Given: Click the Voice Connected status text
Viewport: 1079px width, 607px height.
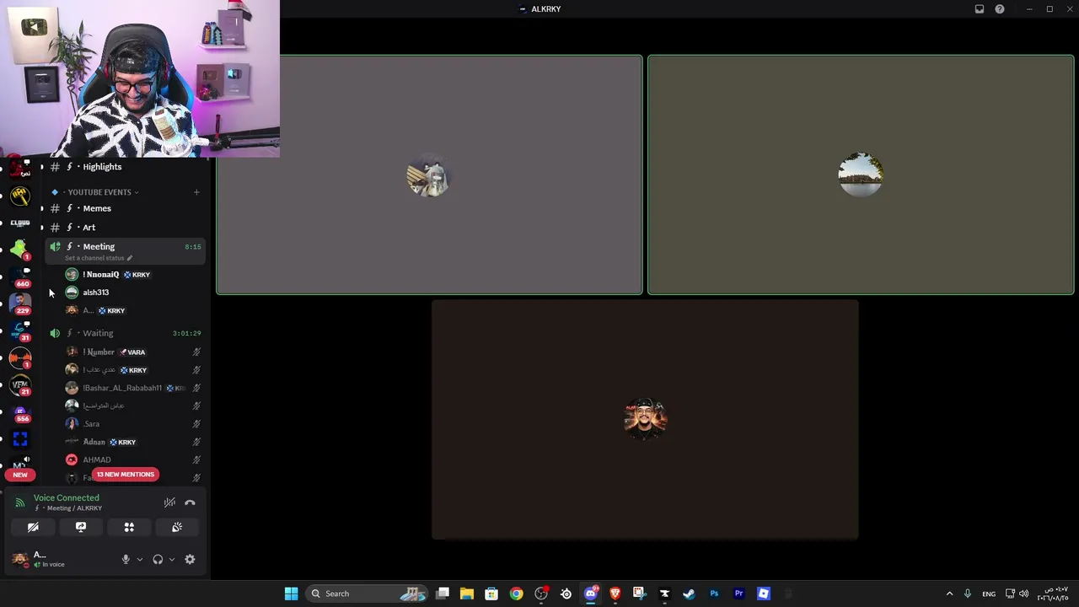Looking at the screenshot, I should point(66,497).
